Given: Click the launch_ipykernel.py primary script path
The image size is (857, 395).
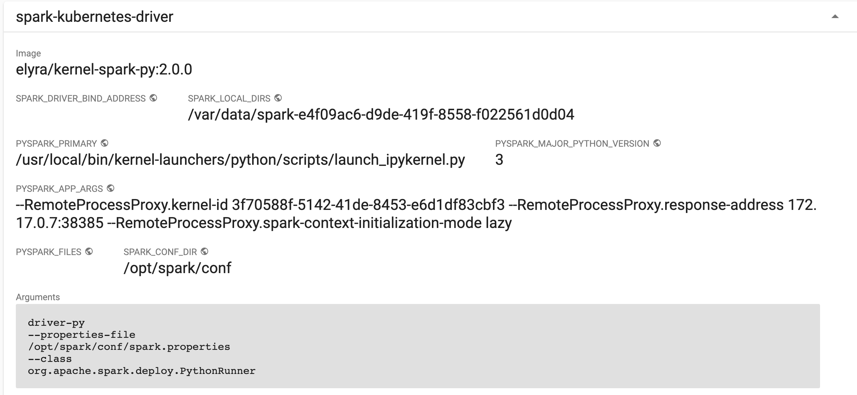Looking at the screenshot, I should pyautogui.click(x=240, y=159).
